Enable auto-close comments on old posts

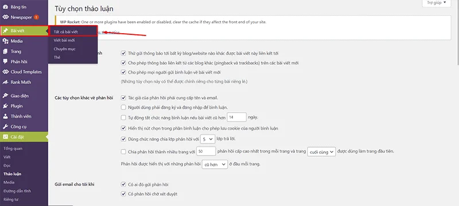123,117
